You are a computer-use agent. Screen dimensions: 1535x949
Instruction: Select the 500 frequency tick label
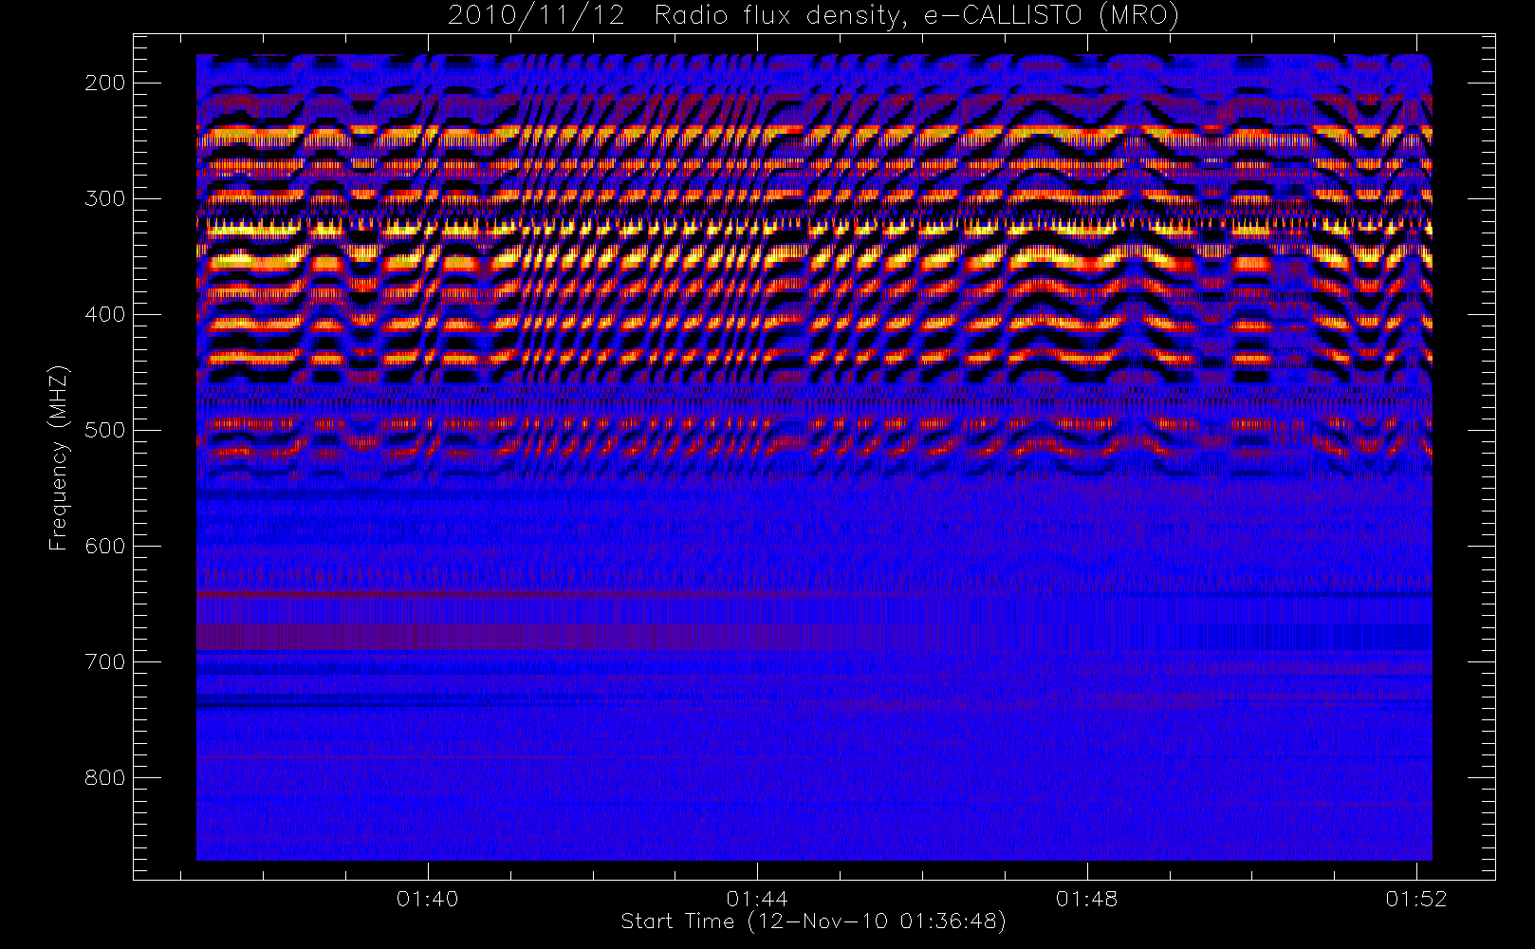104,430
